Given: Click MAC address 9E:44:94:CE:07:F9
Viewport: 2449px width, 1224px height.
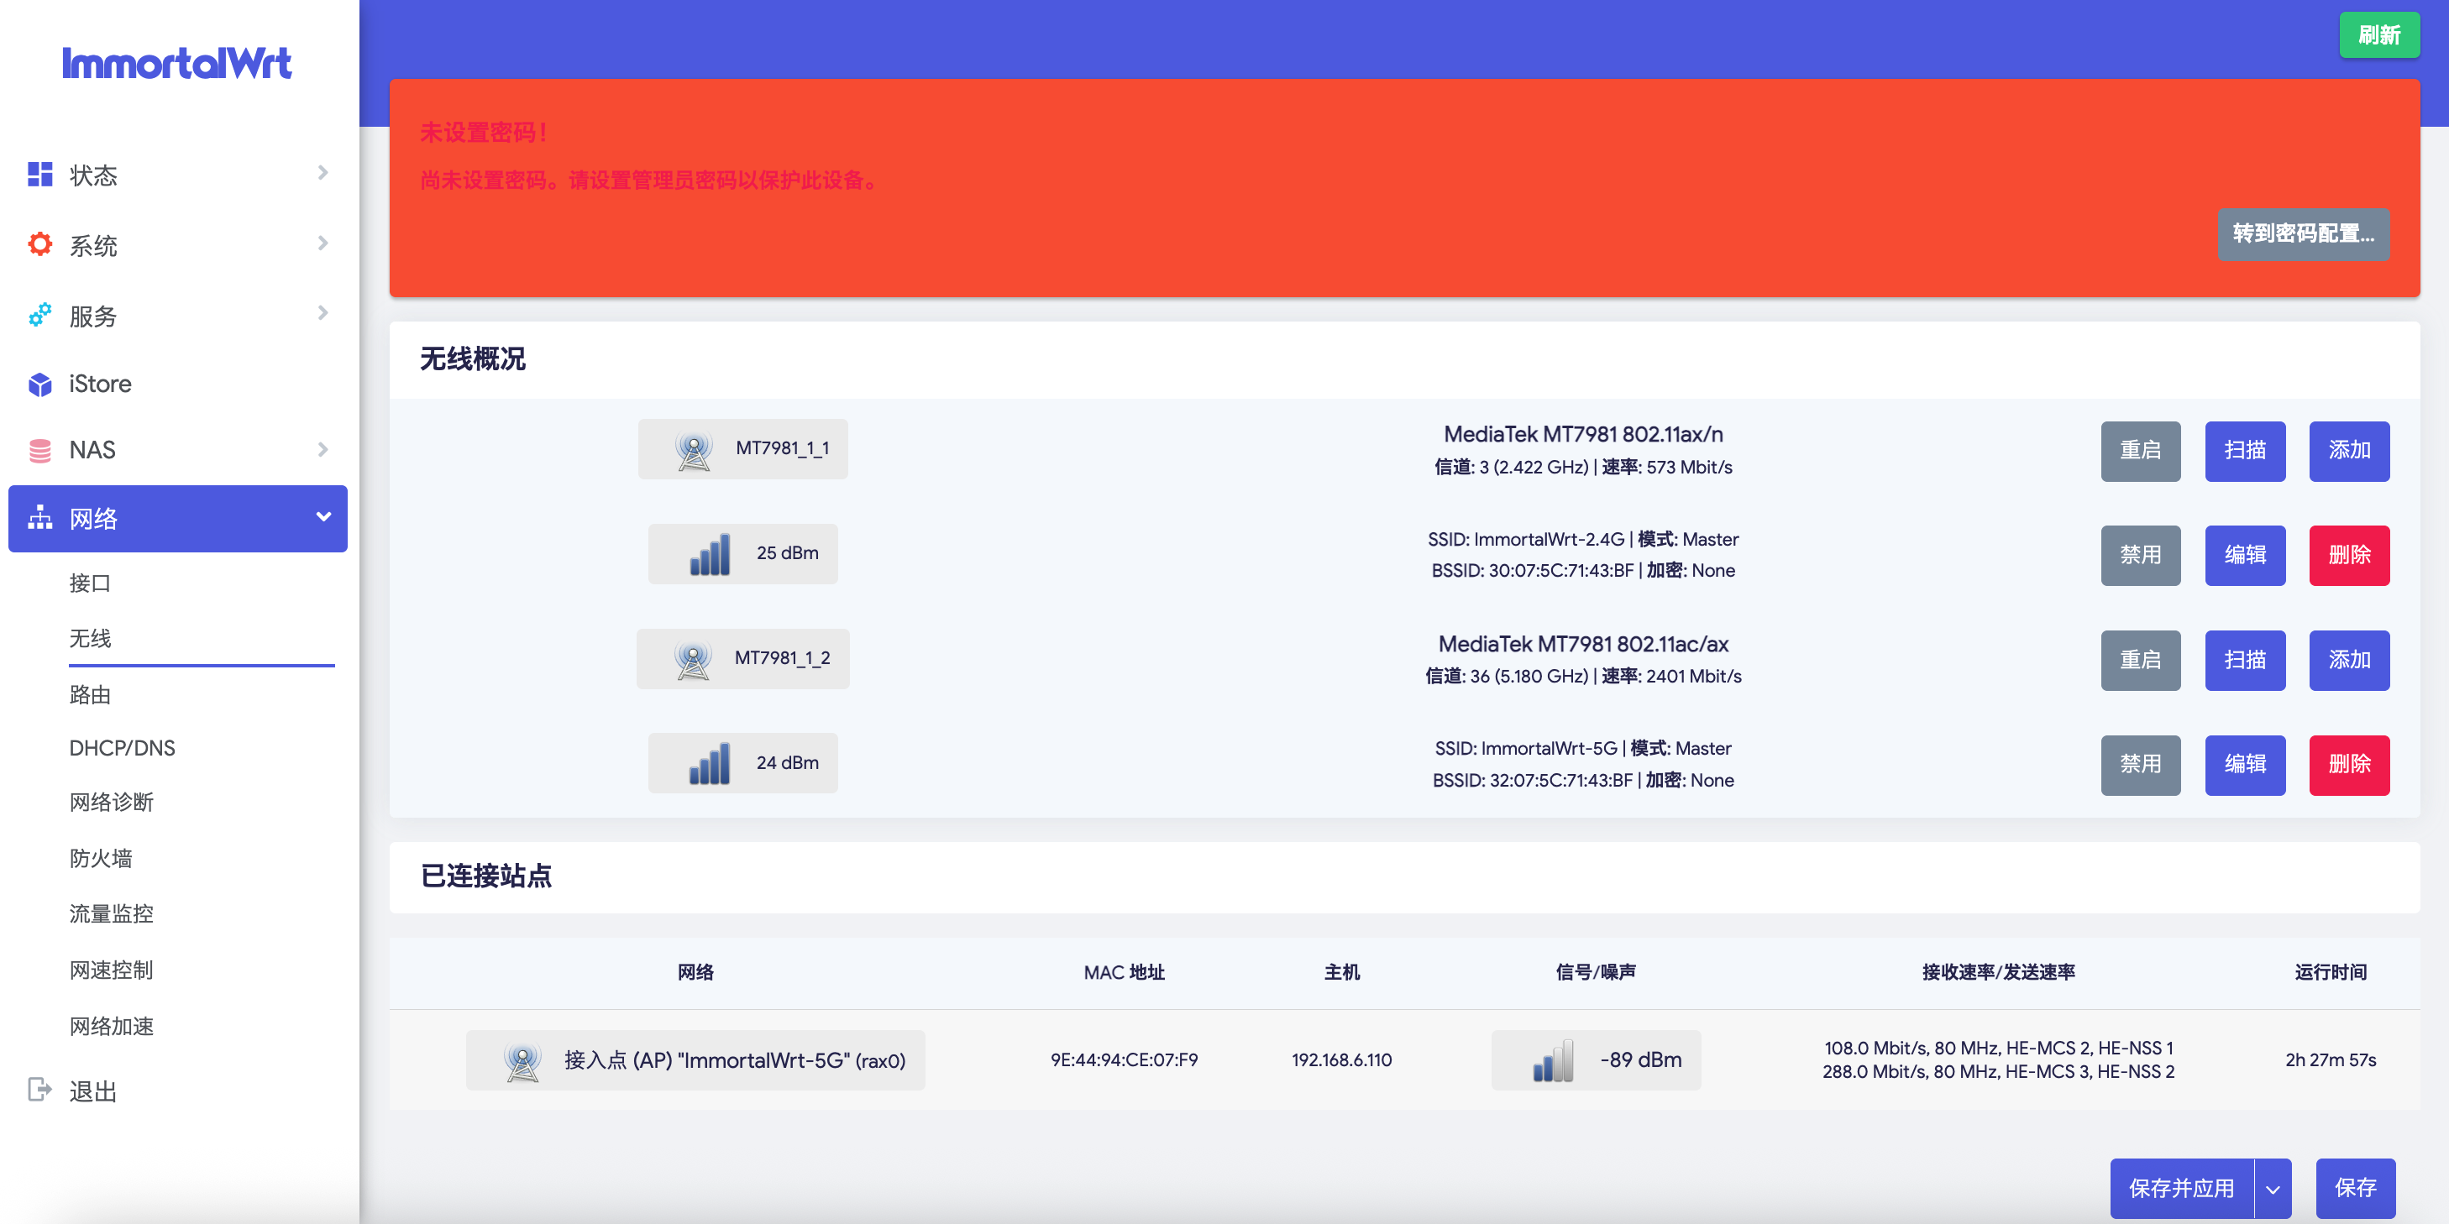Looking at the screenshot, I should click(1124, 1059).
